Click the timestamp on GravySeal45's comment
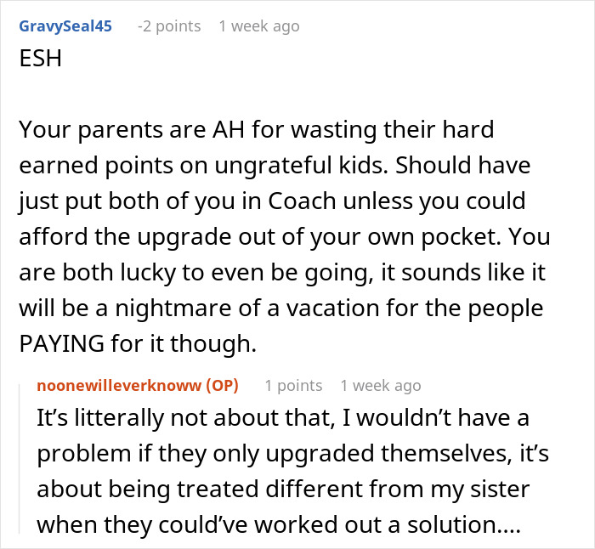Screen dimensions: 595x549 click(258, 26)
